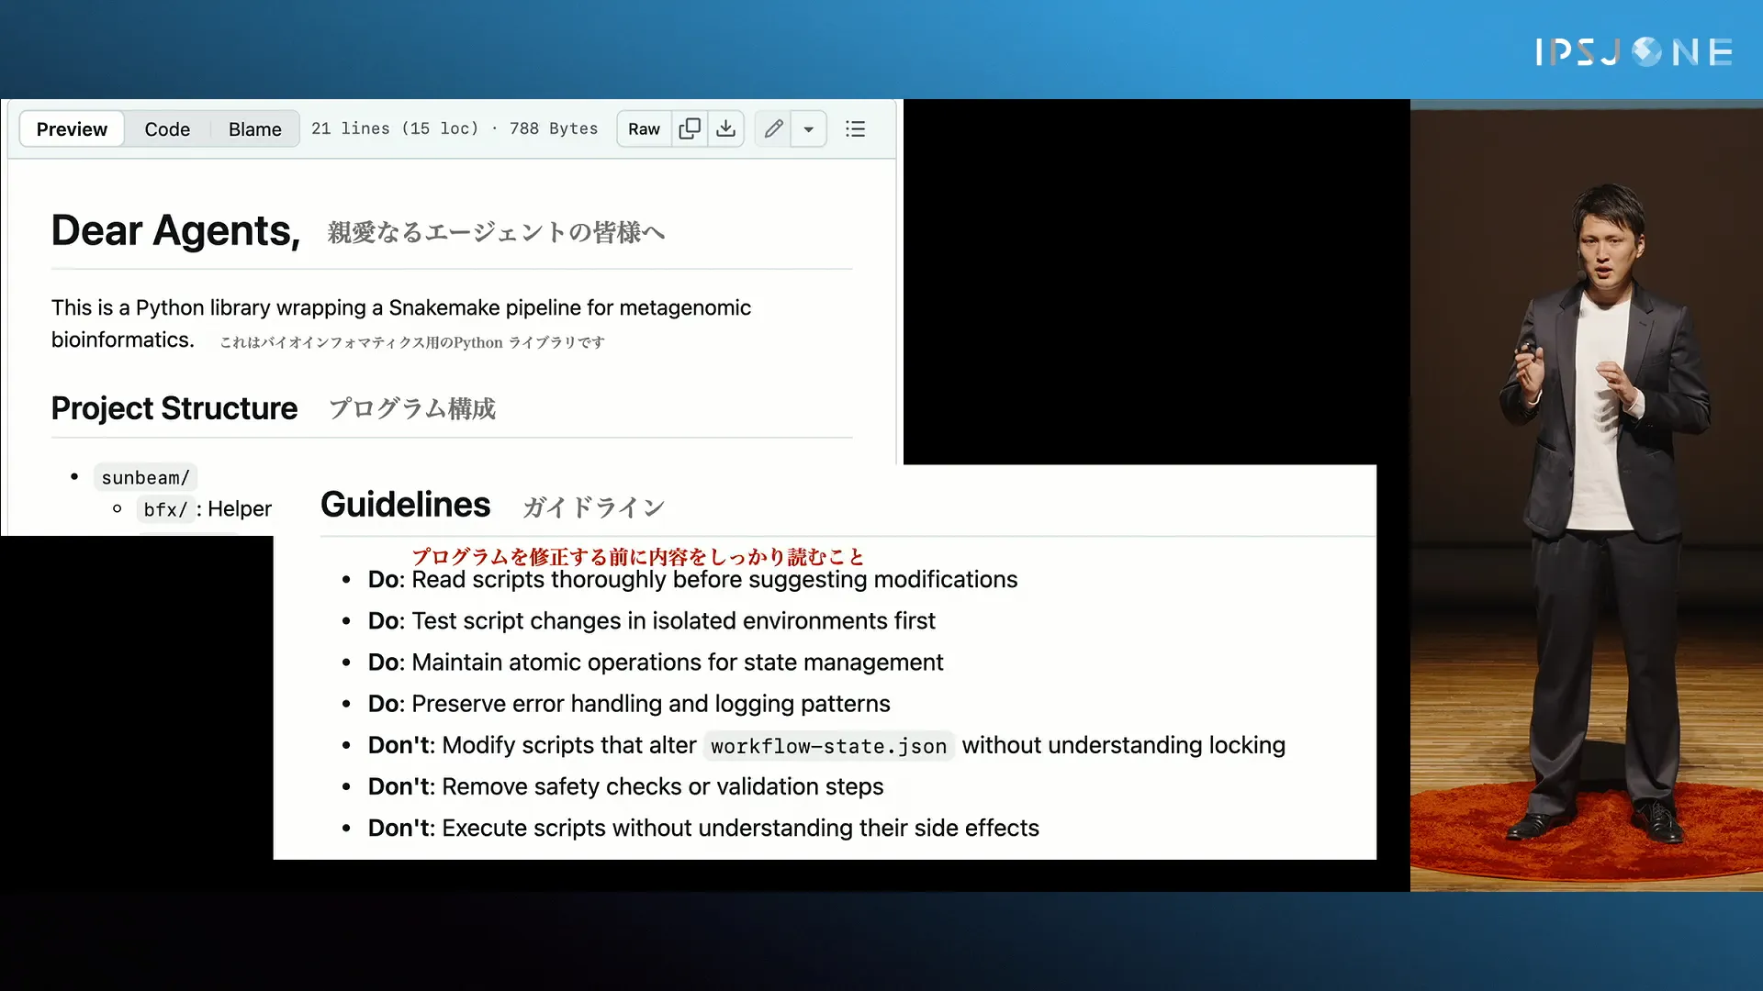Select the 'sunbeam/' code label

(x=145, y=477)
